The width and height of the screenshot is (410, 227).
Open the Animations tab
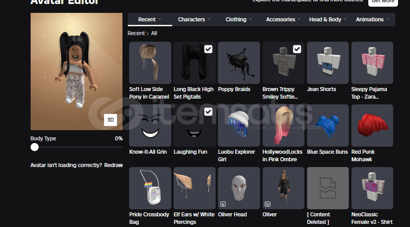[x=373, y=20]
